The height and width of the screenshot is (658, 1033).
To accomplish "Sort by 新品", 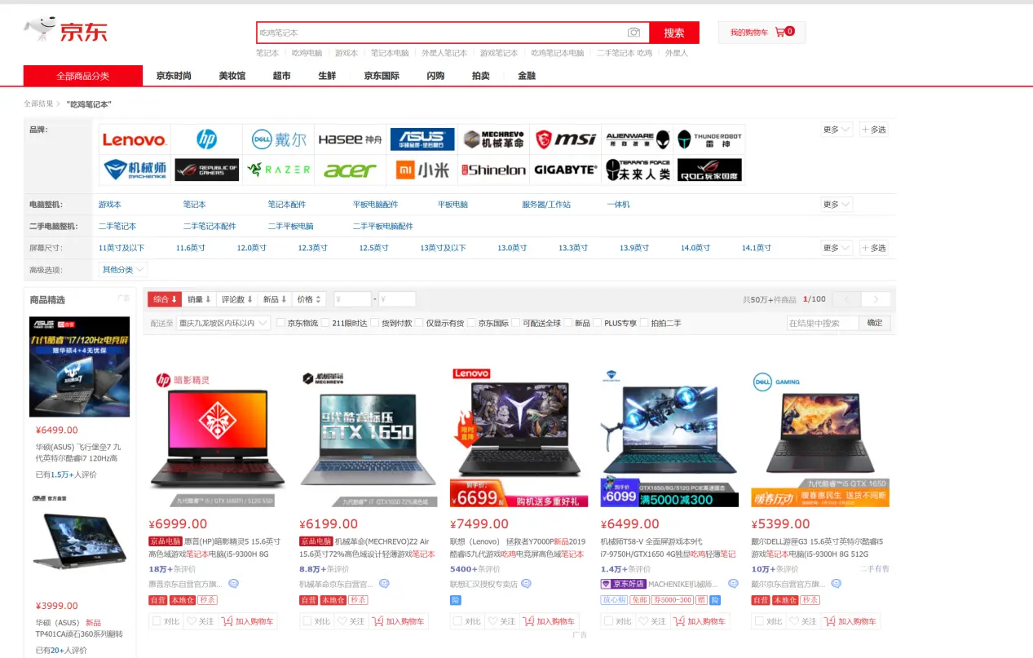I will (275, 299).
